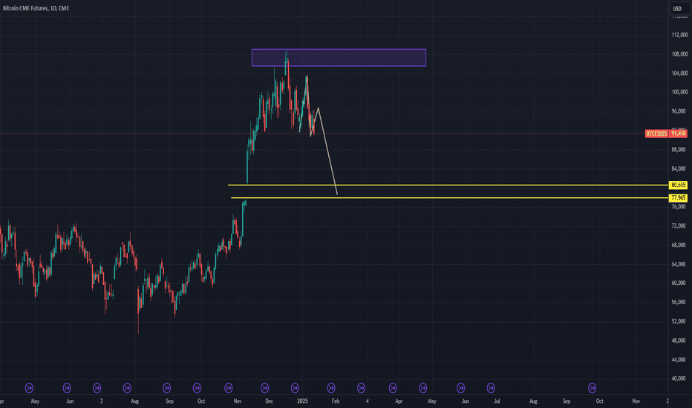The width and height of the screenshot is (692, 408).
Task: Open the event marker beside the Apr label
Action: (393, 388)
